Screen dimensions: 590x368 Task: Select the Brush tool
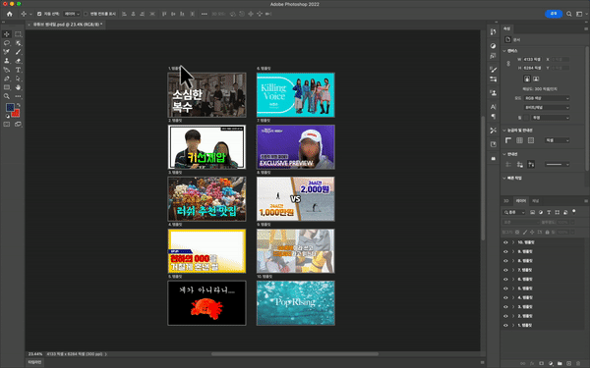click(x=18, y=52)
